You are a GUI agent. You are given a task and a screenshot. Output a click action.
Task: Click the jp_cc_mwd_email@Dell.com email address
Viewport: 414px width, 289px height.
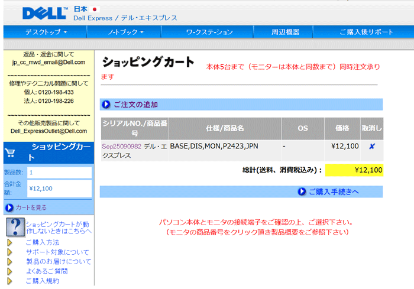[48, 62]
